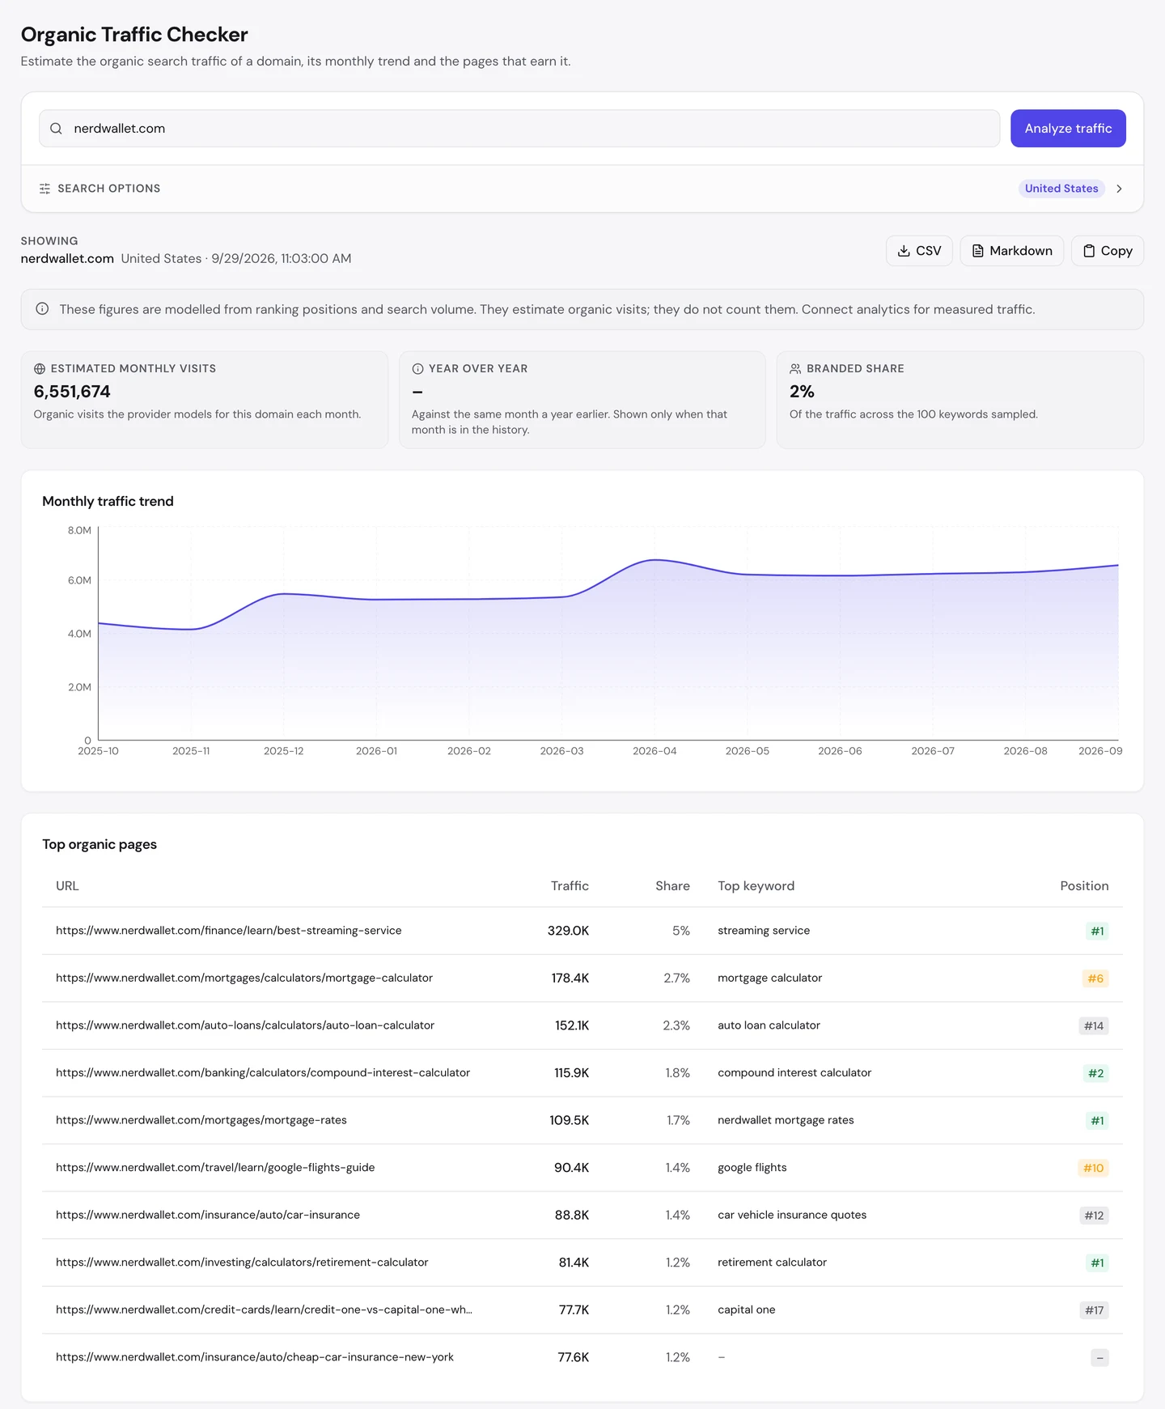
Task: Export results as Markdown
Action: pos(1011,251)
